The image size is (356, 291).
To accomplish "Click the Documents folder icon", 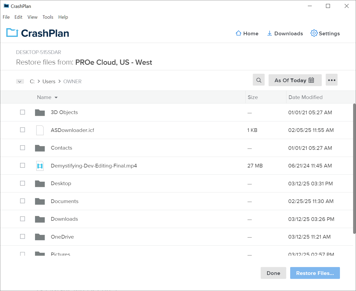I will [40, 201].
